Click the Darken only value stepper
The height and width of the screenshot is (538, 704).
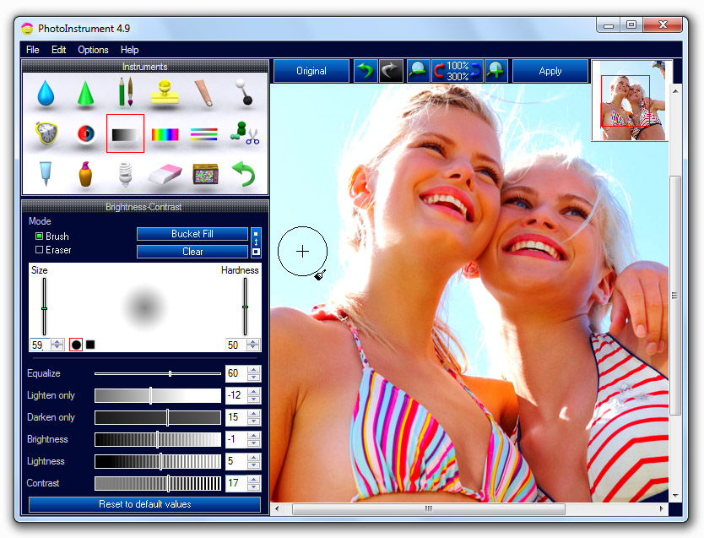(x=254, y=417)
